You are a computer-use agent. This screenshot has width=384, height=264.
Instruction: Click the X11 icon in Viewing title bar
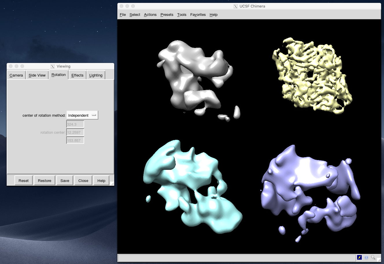tap(53, 66)
